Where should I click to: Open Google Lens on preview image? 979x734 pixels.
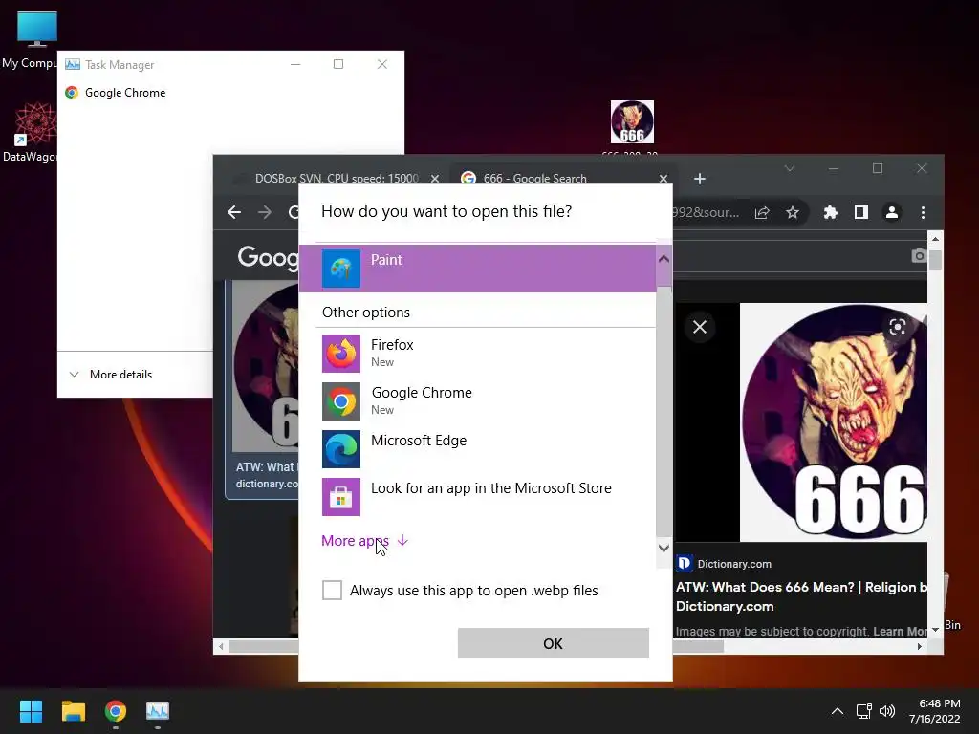click(897, 327)
